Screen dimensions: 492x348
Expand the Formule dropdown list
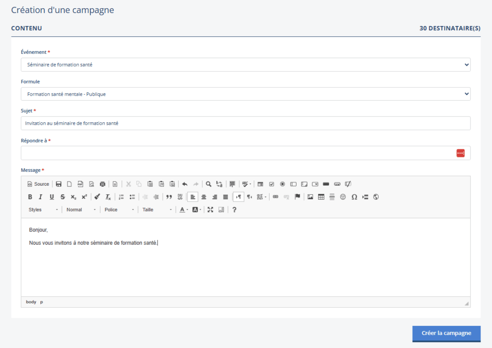[x=246, y=94]
